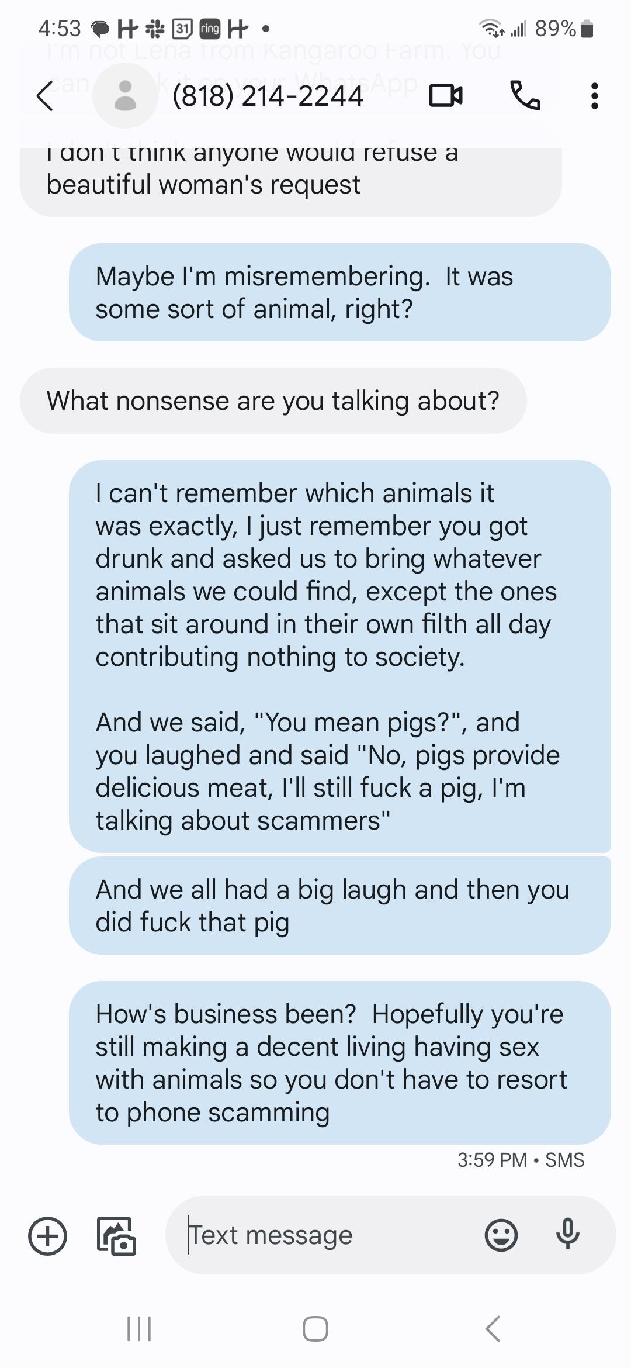Open recent apps navigation button

[x=139, y=1328]
